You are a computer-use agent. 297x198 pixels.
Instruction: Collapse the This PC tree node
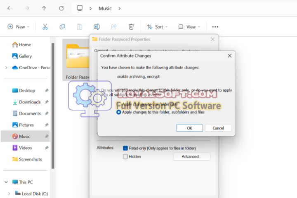6,182
